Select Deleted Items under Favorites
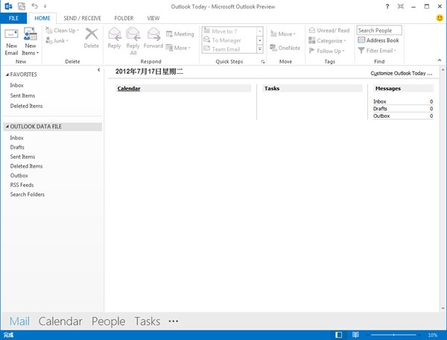 coord(26,106)
